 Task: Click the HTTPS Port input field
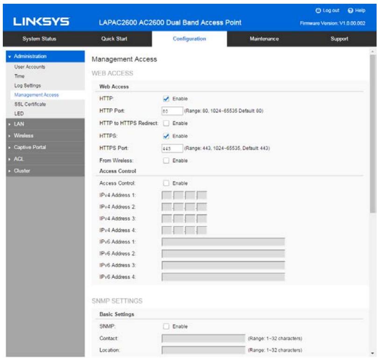172,148
